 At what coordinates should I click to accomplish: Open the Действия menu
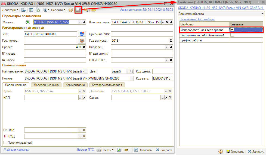(10, 10)
